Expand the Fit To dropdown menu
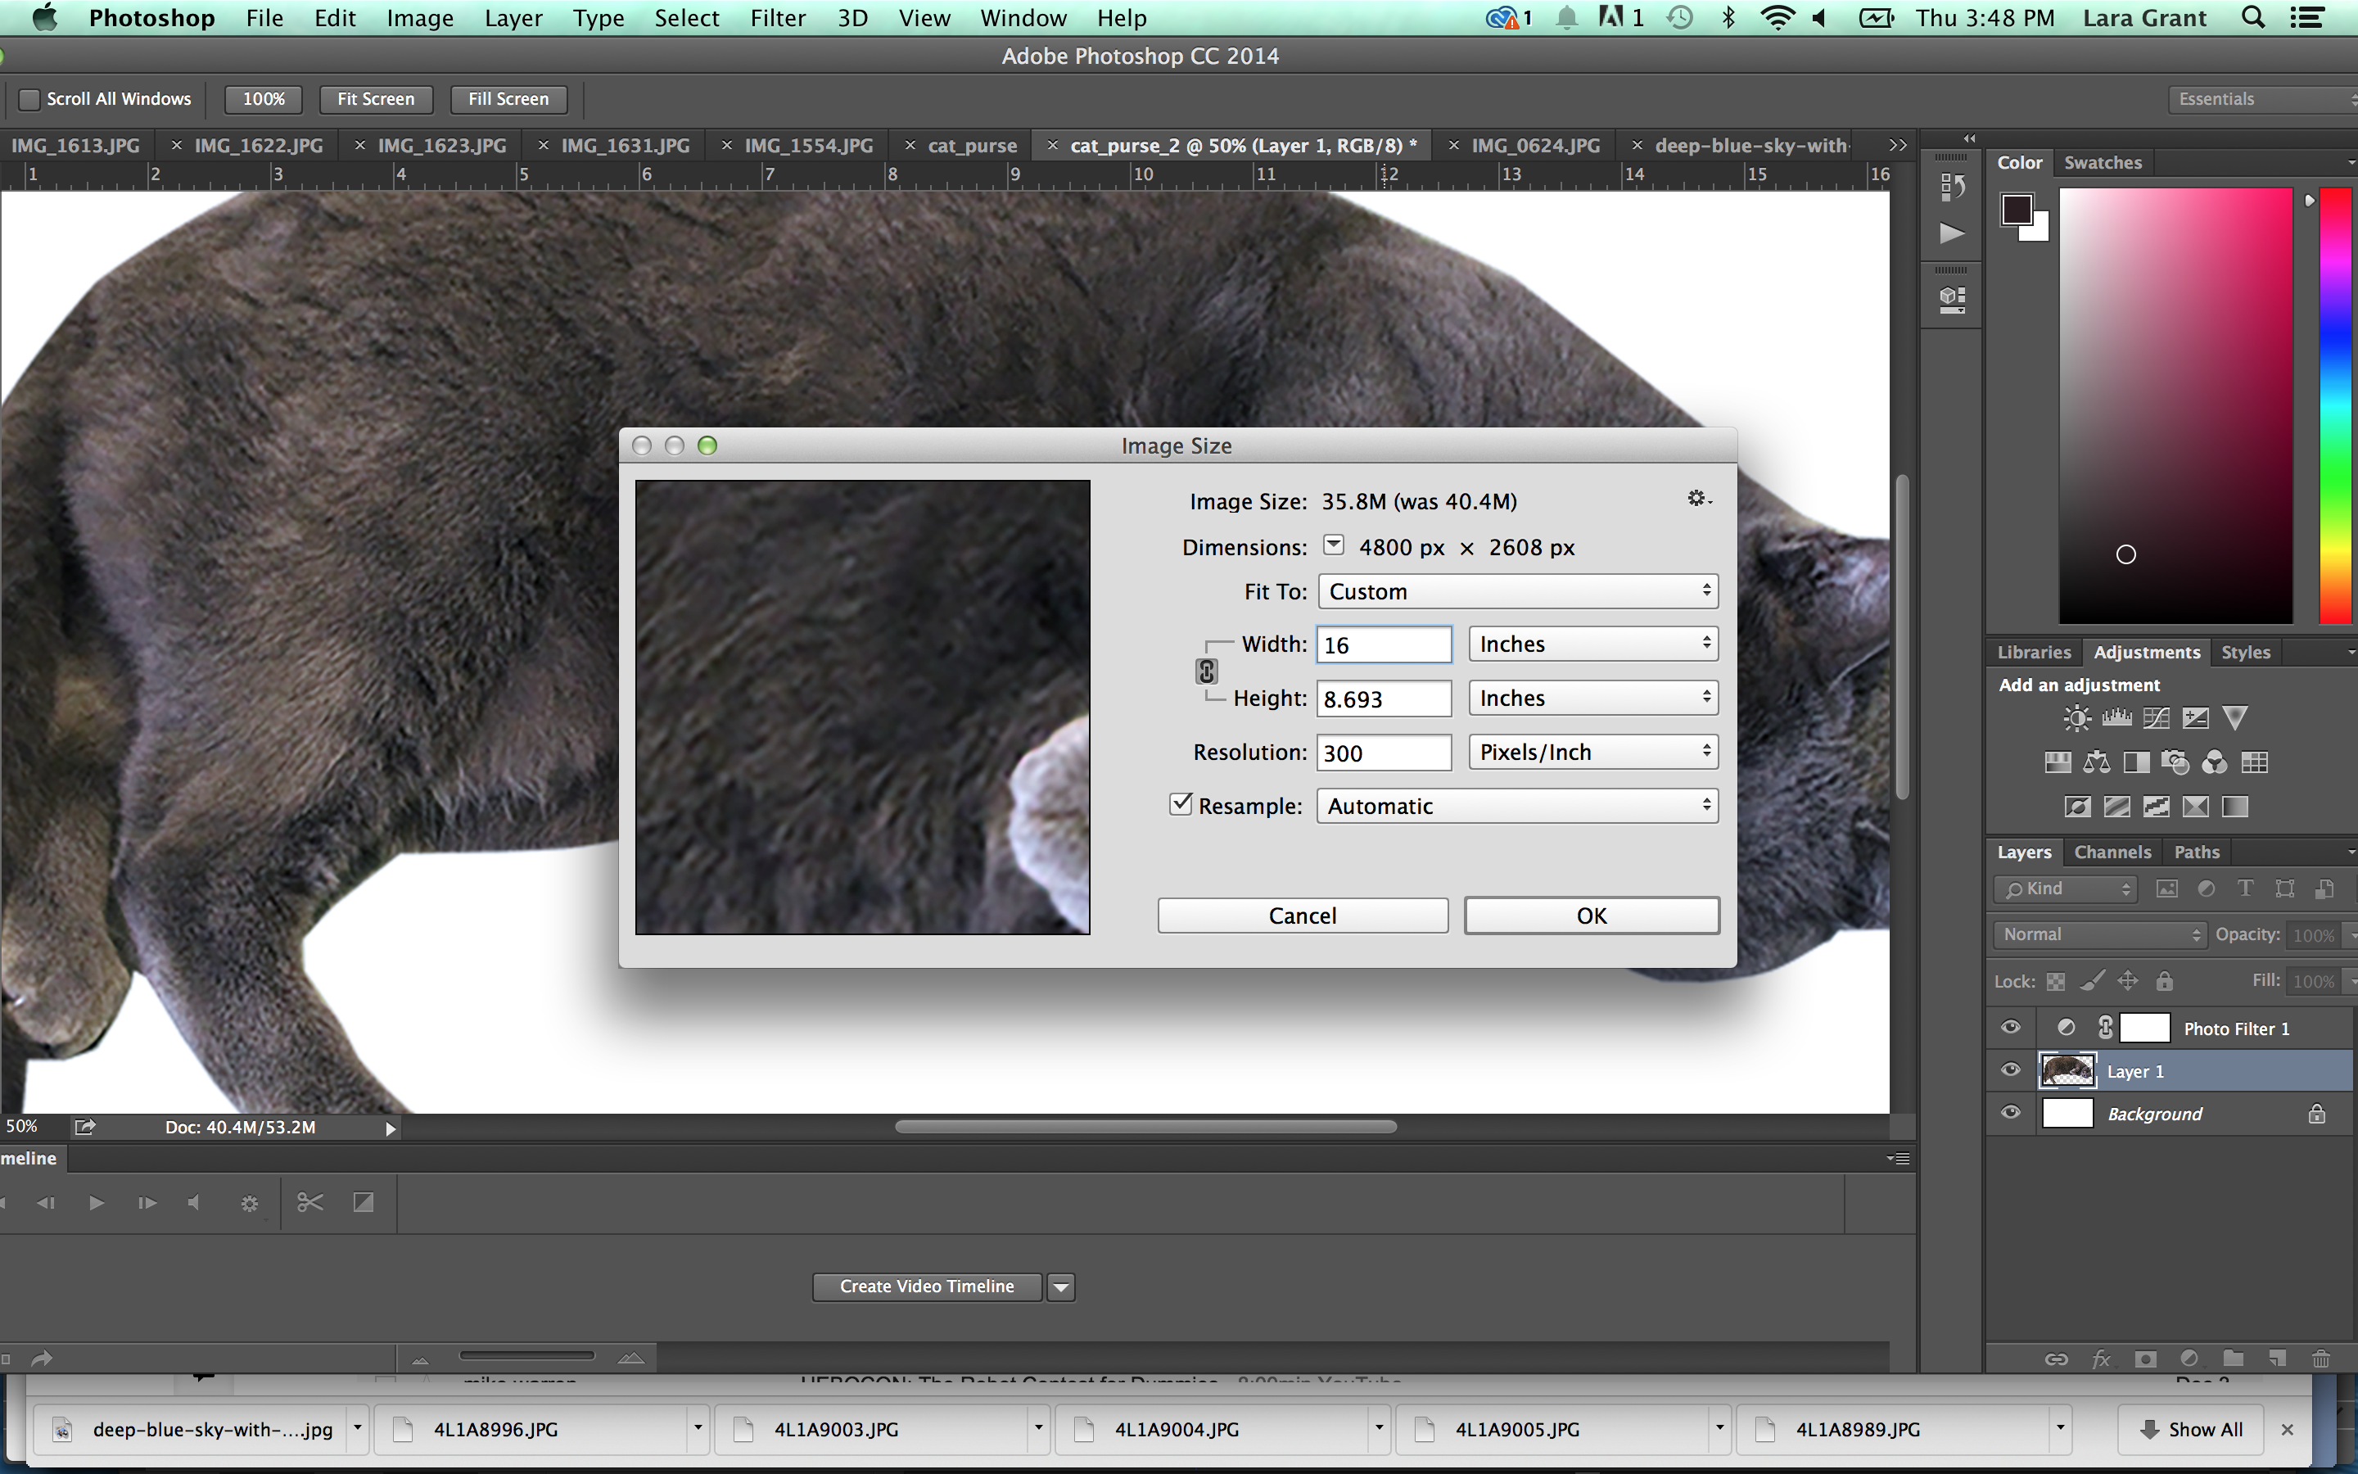This screenshot has height=1474, width=2358. tap(1516, 591)
